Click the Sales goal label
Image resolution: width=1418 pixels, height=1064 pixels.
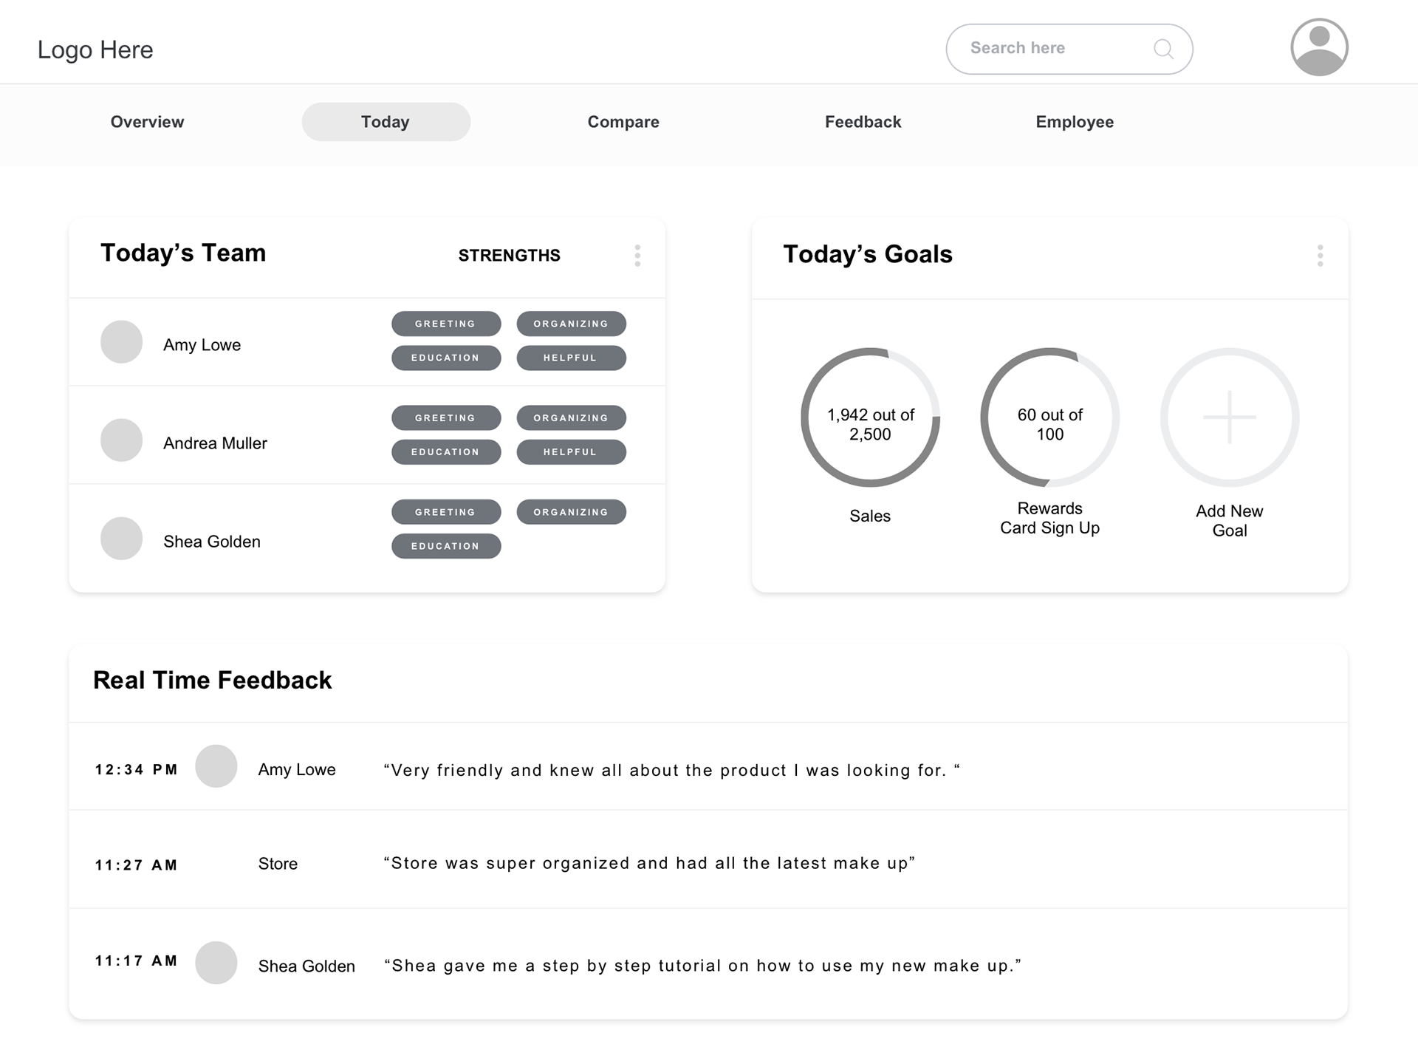click(870, 516)
